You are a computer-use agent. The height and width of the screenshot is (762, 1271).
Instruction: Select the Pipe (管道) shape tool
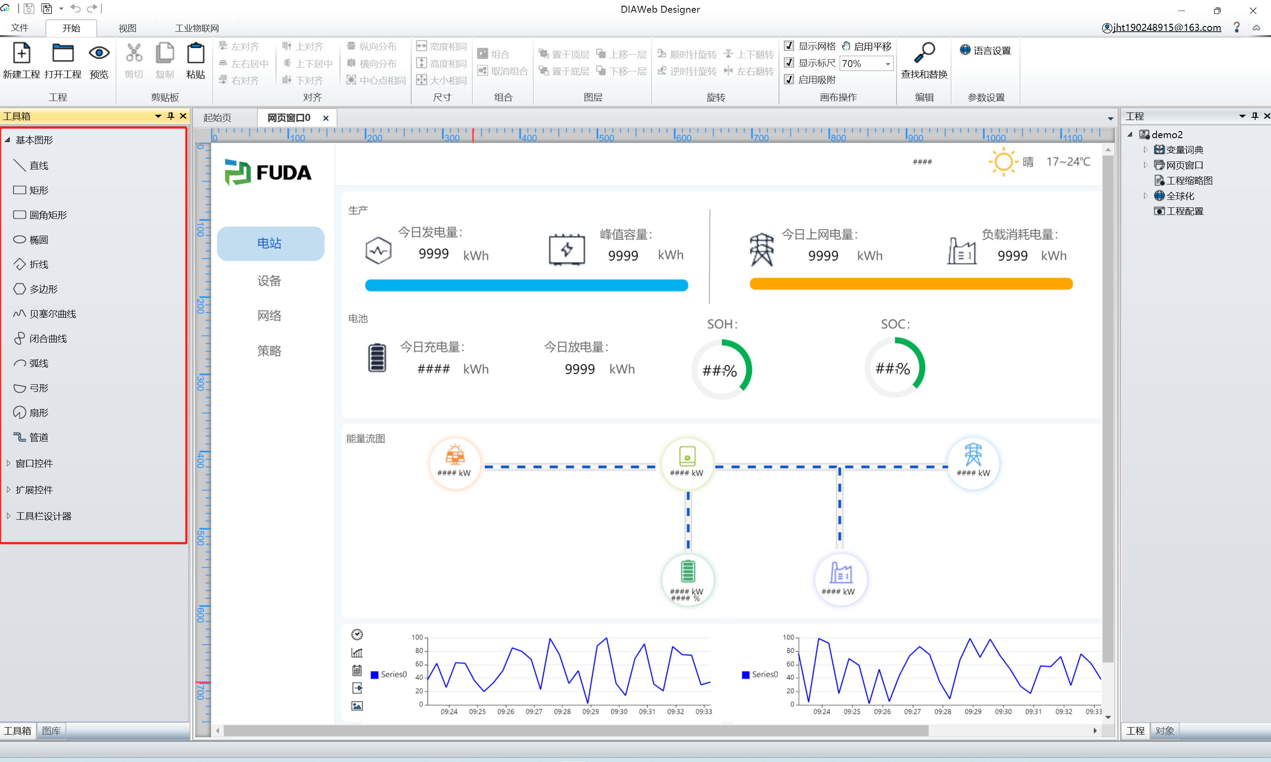(38, 438)
